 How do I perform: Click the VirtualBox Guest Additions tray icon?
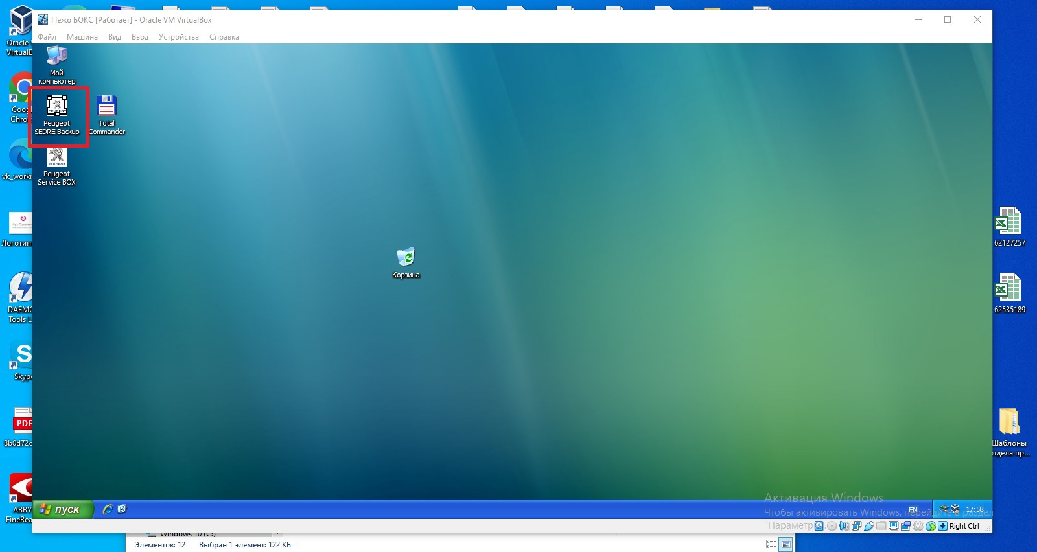[x=955, y=509]
